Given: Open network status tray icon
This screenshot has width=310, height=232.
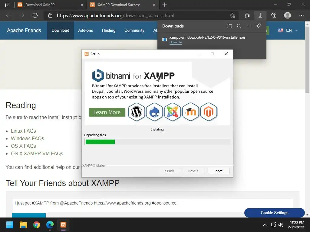Looking at the screenshot, I should 274,225.
